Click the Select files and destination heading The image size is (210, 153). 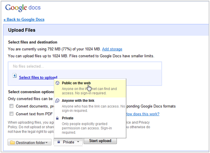click(x=33, y=42)
